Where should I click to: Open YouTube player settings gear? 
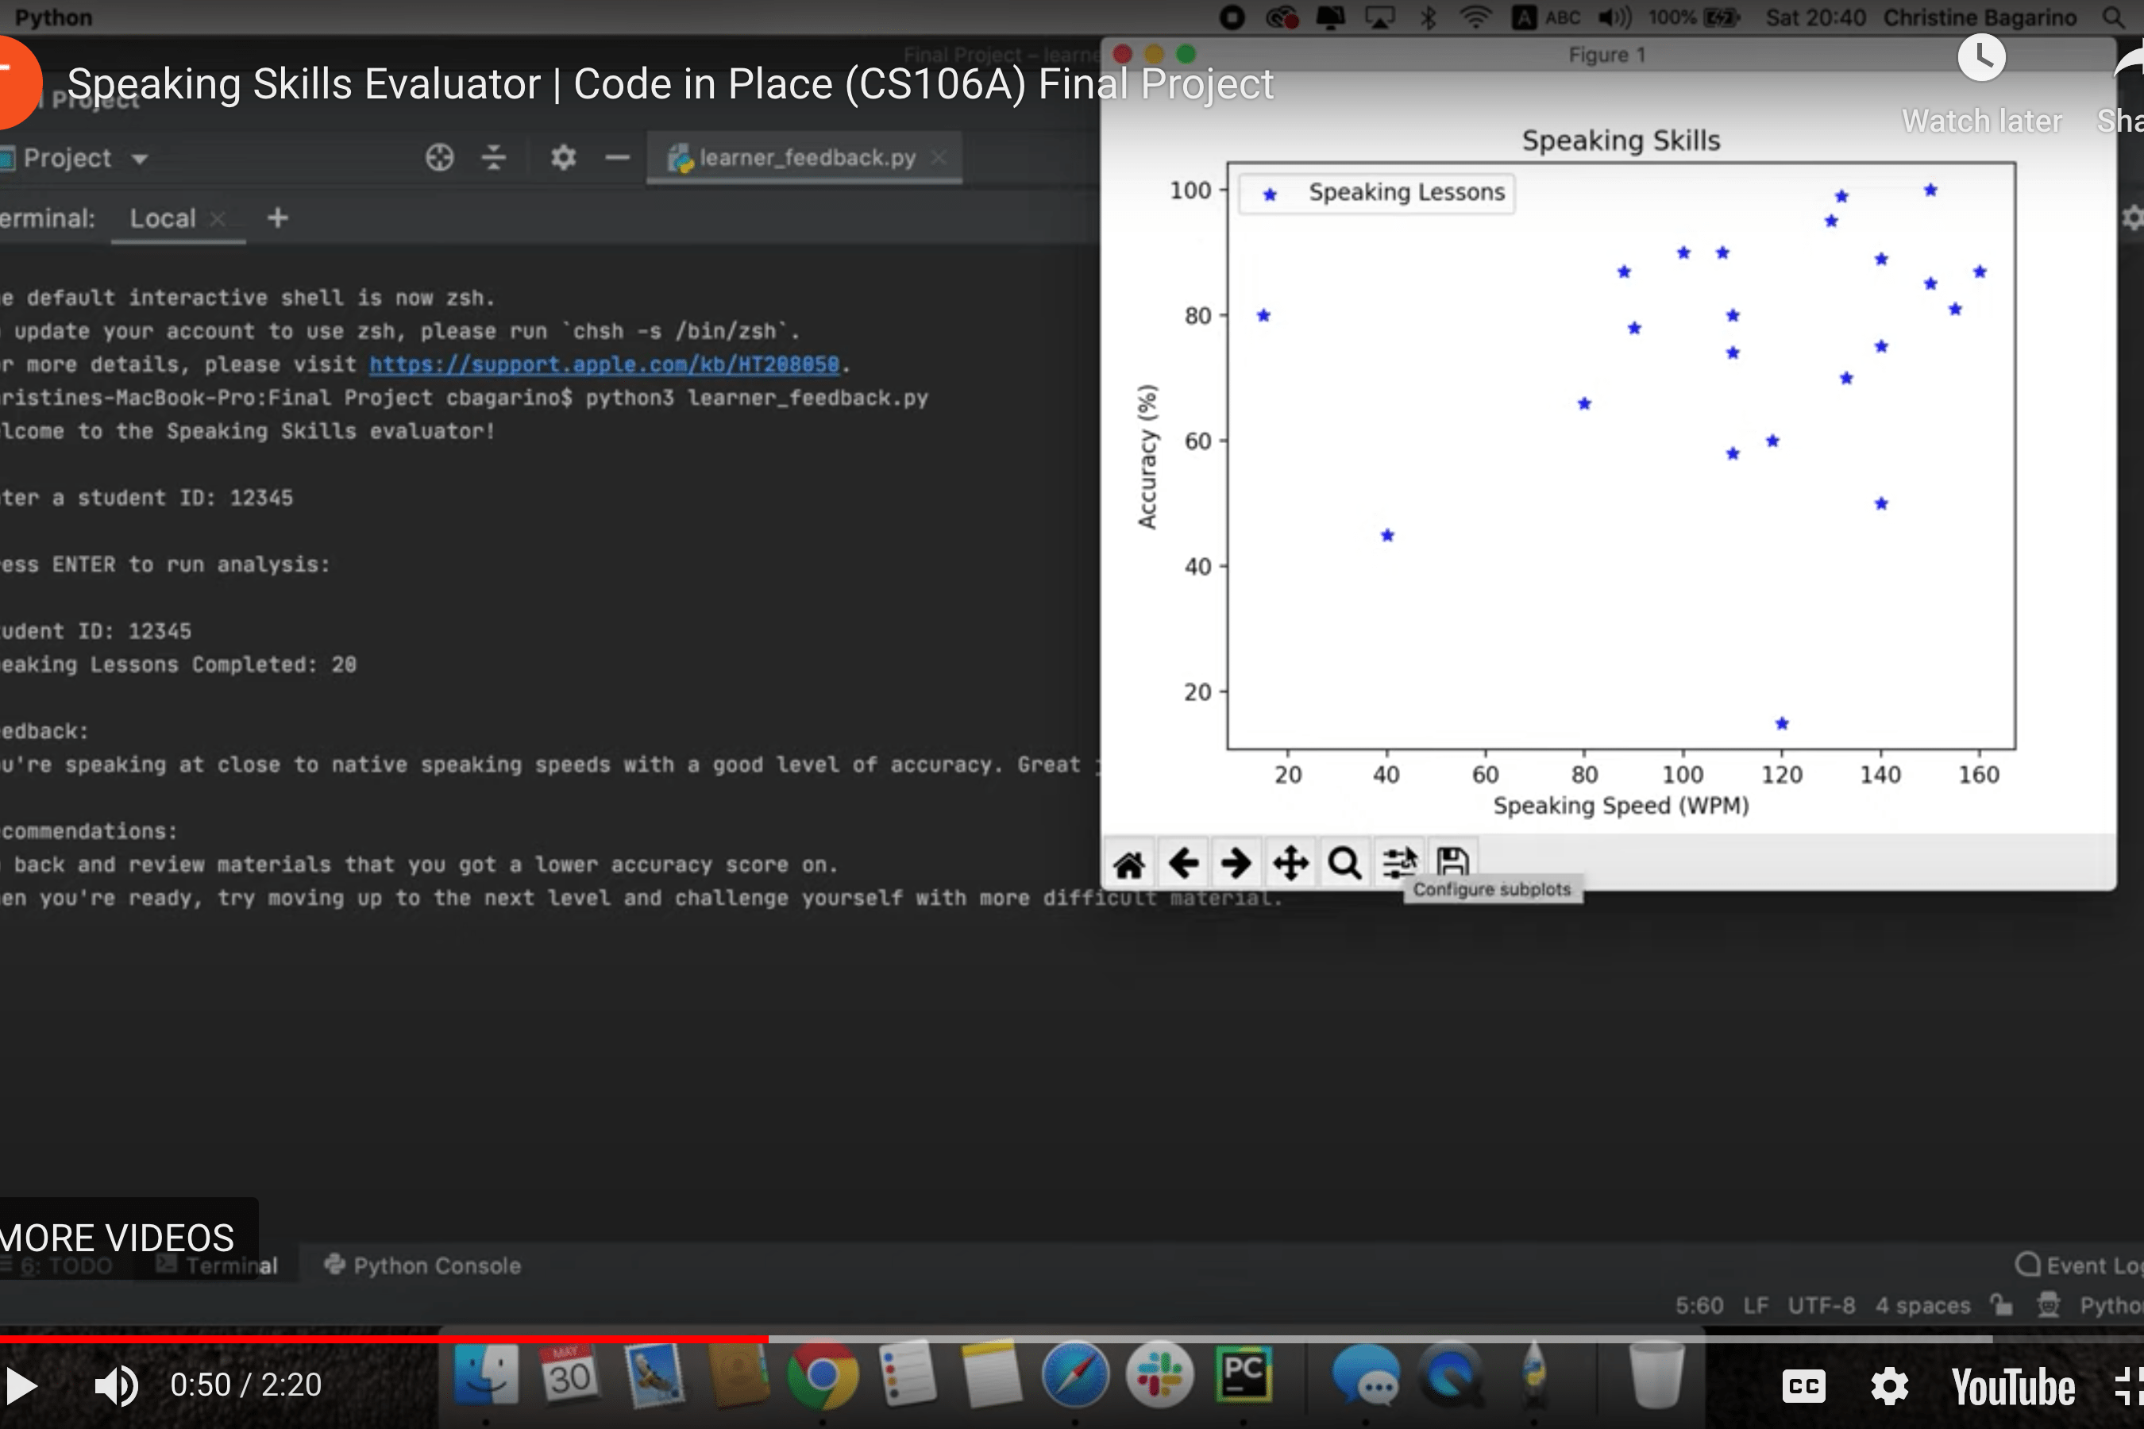[x=1889, y=1386]
